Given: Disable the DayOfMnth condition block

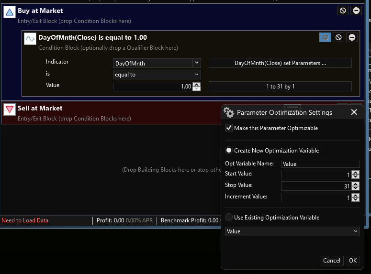Looking at the screenshot, I should coord(338,37).
